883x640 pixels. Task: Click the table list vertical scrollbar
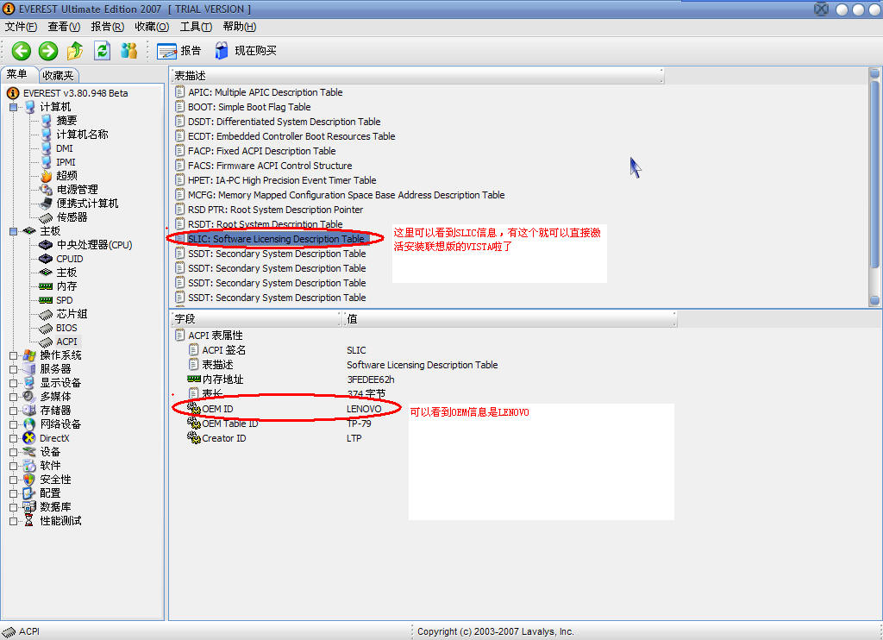[x=874, y=190]
